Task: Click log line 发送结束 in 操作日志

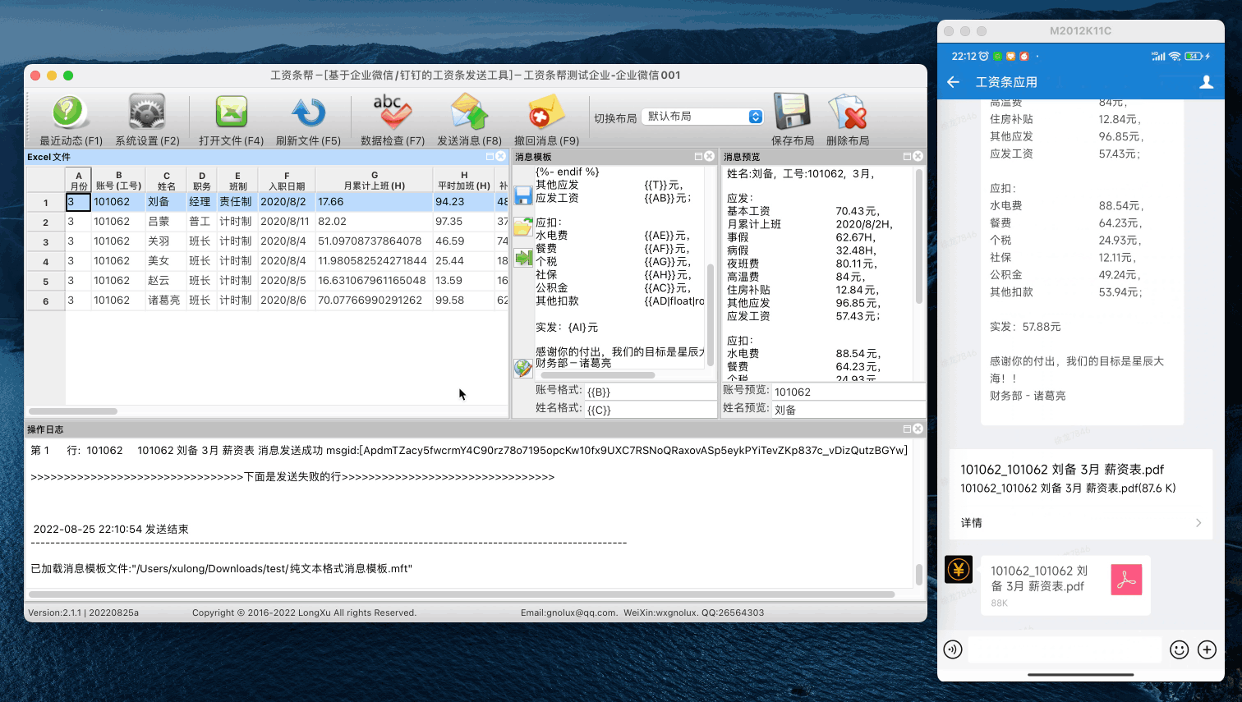Action: (111, 530)
